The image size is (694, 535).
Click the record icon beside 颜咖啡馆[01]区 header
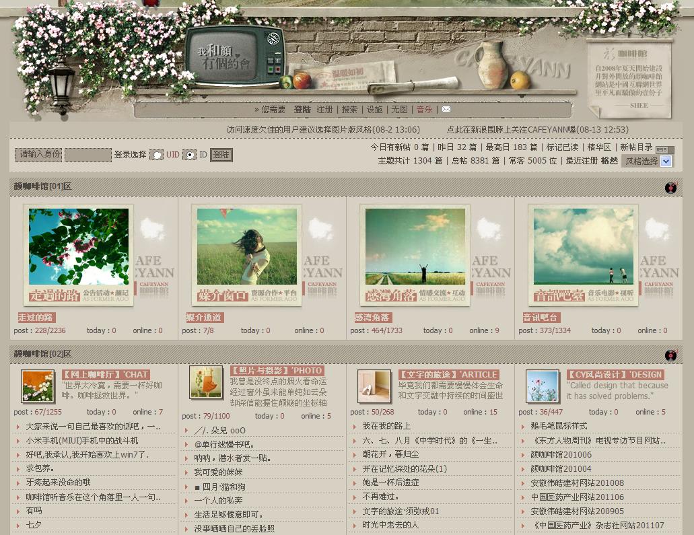[x=671, y=187]
